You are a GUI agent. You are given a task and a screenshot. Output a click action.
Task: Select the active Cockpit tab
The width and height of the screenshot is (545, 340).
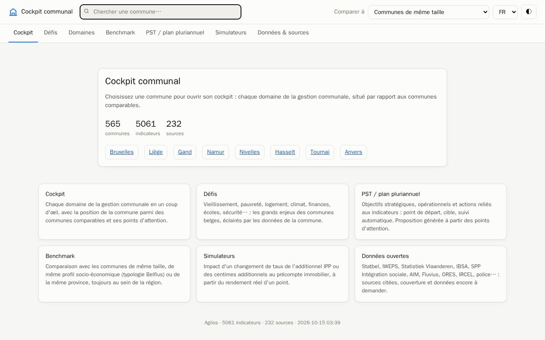pyautogui.click(x=23, y=33)
